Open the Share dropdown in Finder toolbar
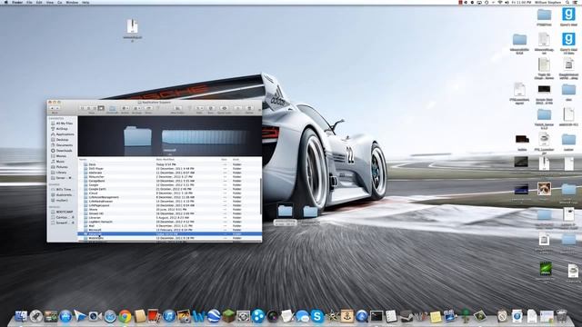This screenshot has height=327, width=582. click(x=148, y=108)
